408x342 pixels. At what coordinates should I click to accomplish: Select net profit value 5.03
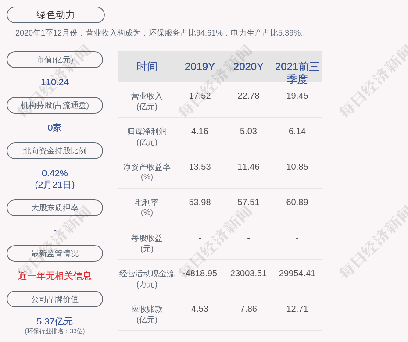coord(248,131)
